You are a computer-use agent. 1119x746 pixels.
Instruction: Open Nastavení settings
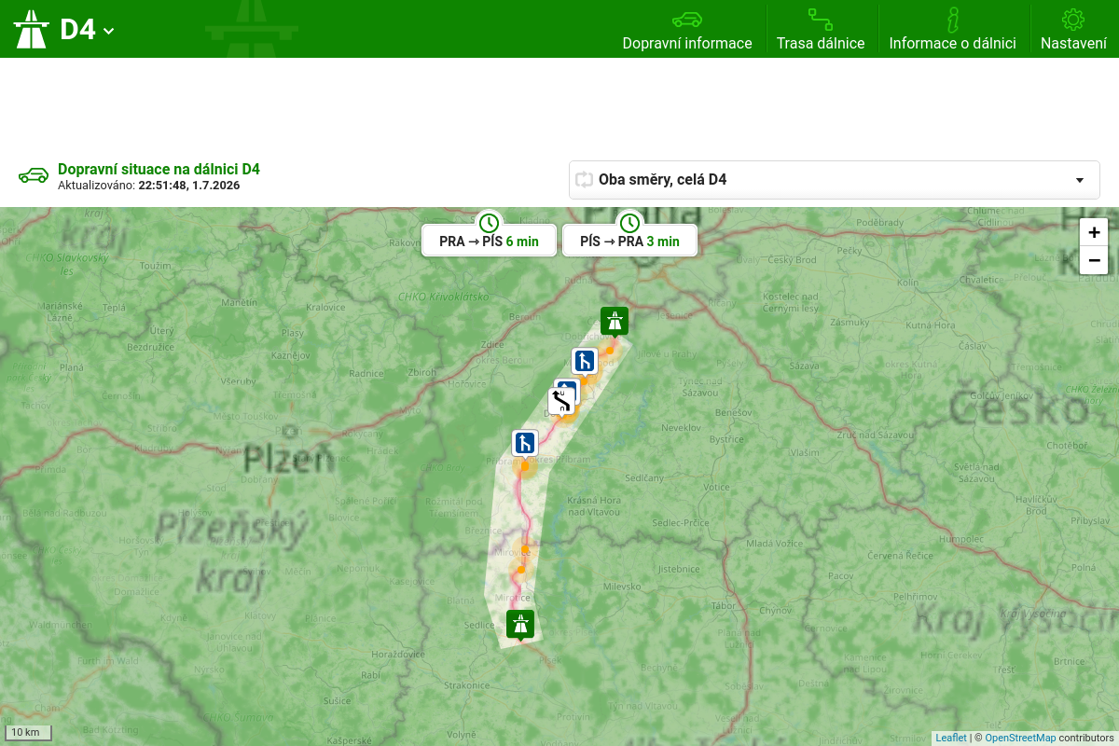point(1073,29)
